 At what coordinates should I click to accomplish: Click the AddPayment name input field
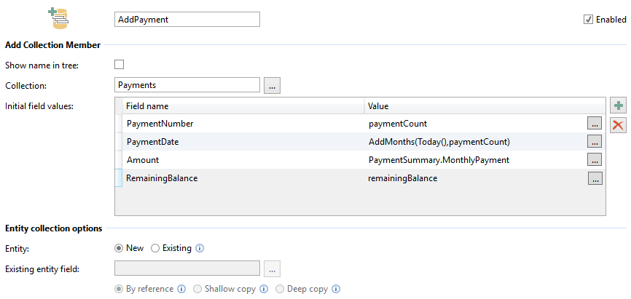[187, 20]
